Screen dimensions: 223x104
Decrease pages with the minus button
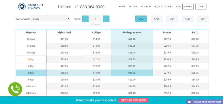tap(85, 19)
